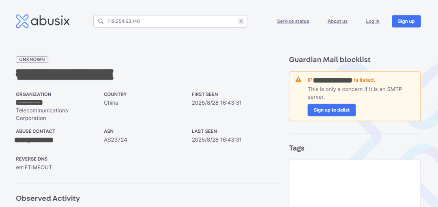The image size is (438, 207).
Task: Click inside the empty Tags box
Action: click(354, 183)
